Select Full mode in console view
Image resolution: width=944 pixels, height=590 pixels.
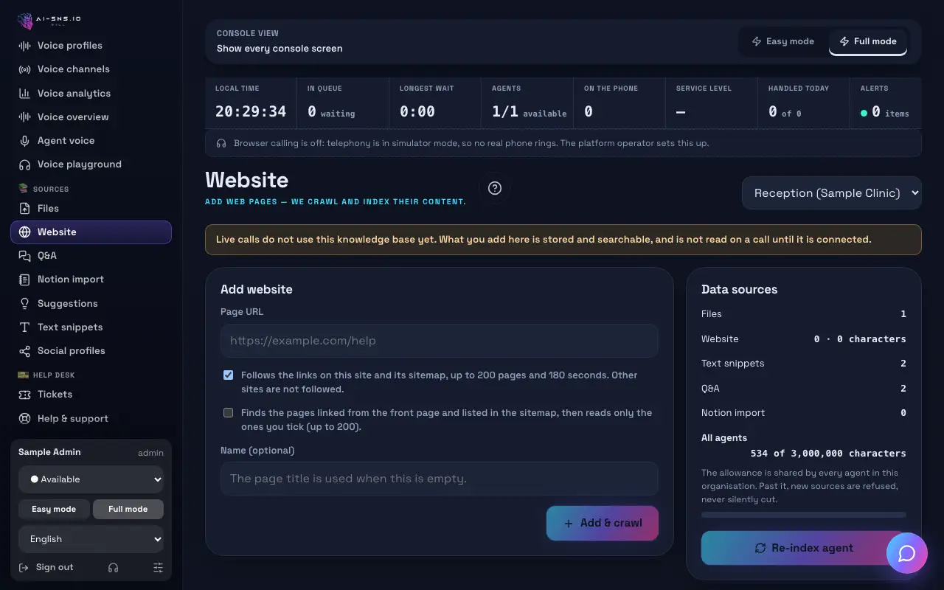[868, 41]
